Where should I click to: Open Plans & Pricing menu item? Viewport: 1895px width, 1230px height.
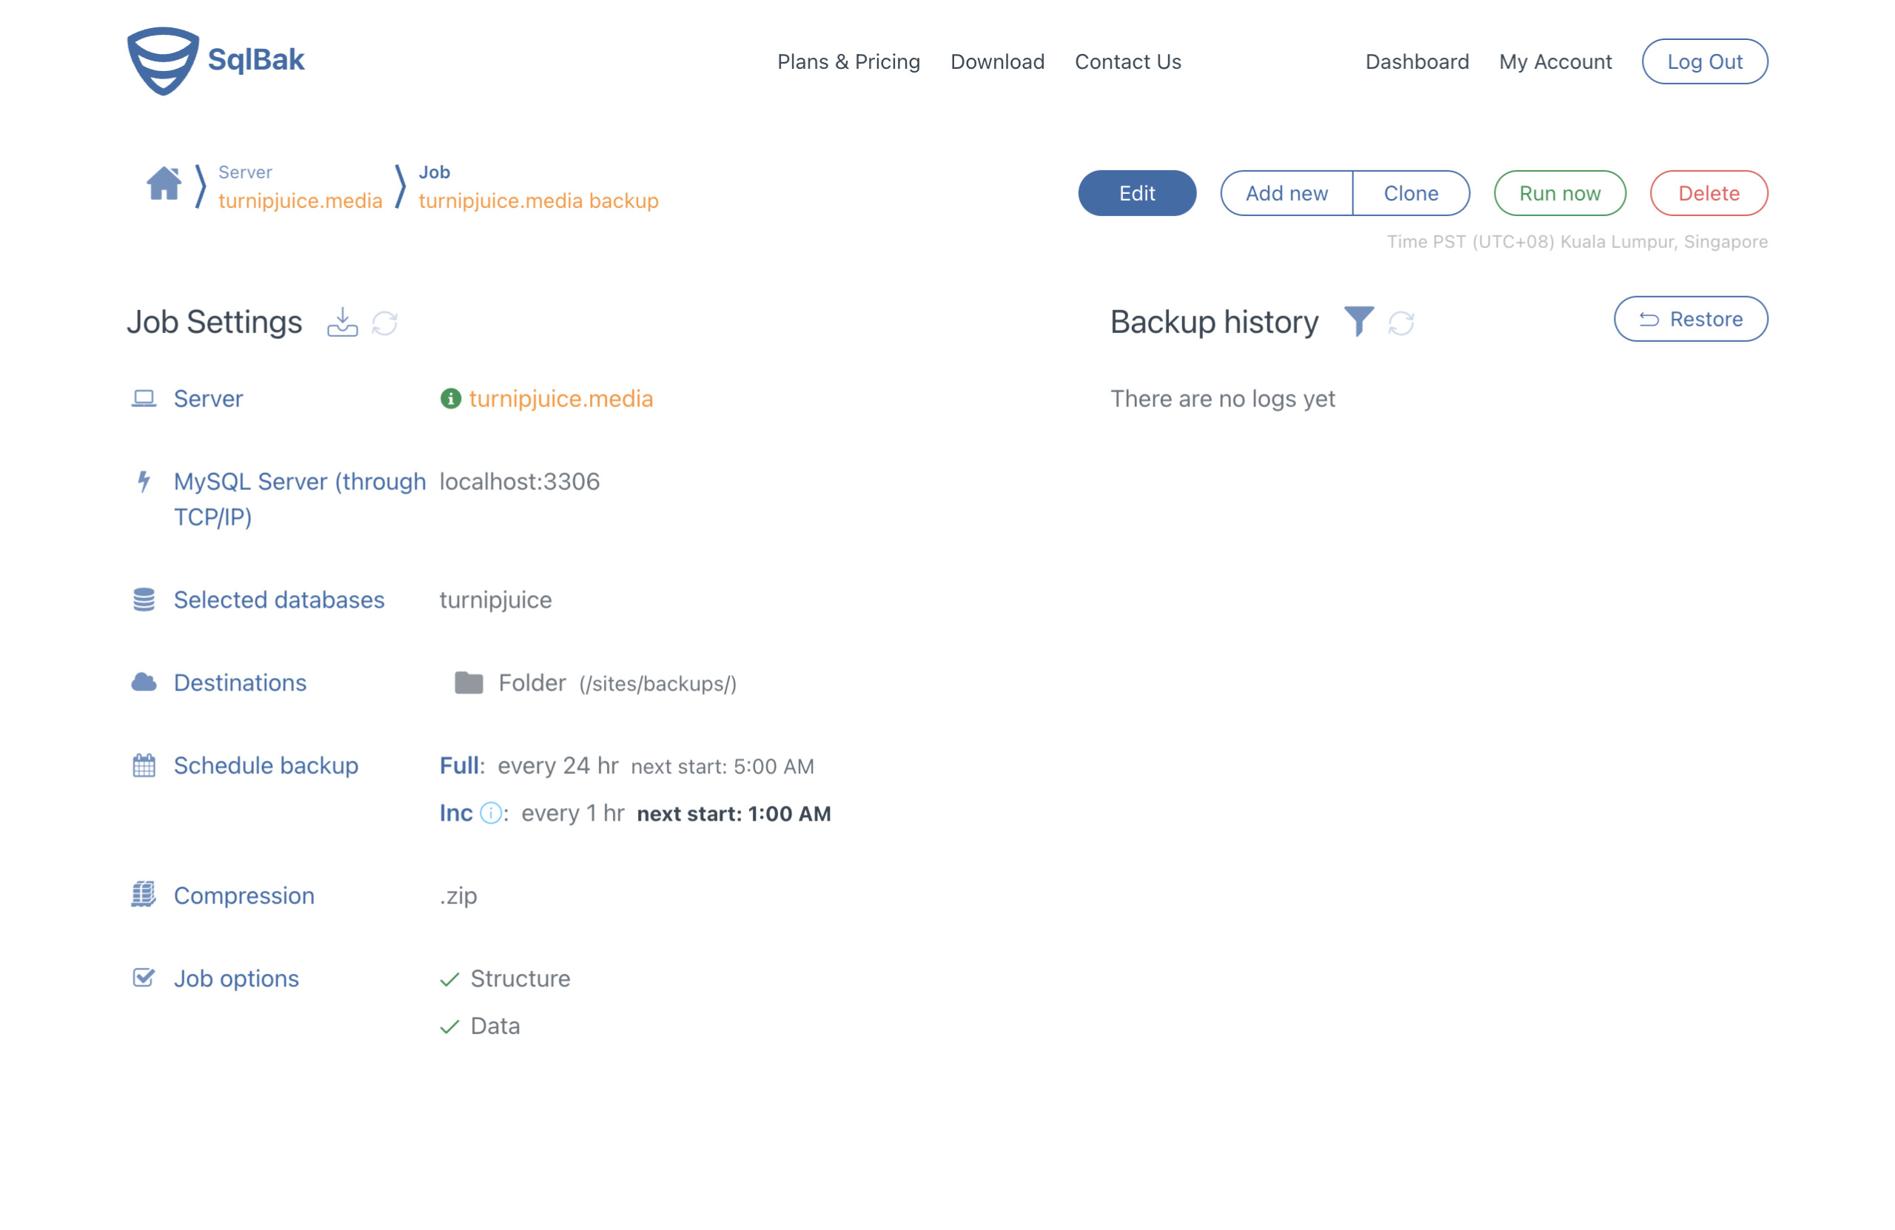(x=848, y=61)
